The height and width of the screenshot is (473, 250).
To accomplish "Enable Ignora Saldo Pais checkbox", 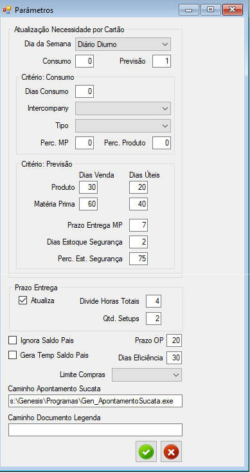I will (x=13, y=340).
